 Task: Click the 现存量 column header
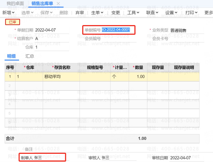coord(158,67)
